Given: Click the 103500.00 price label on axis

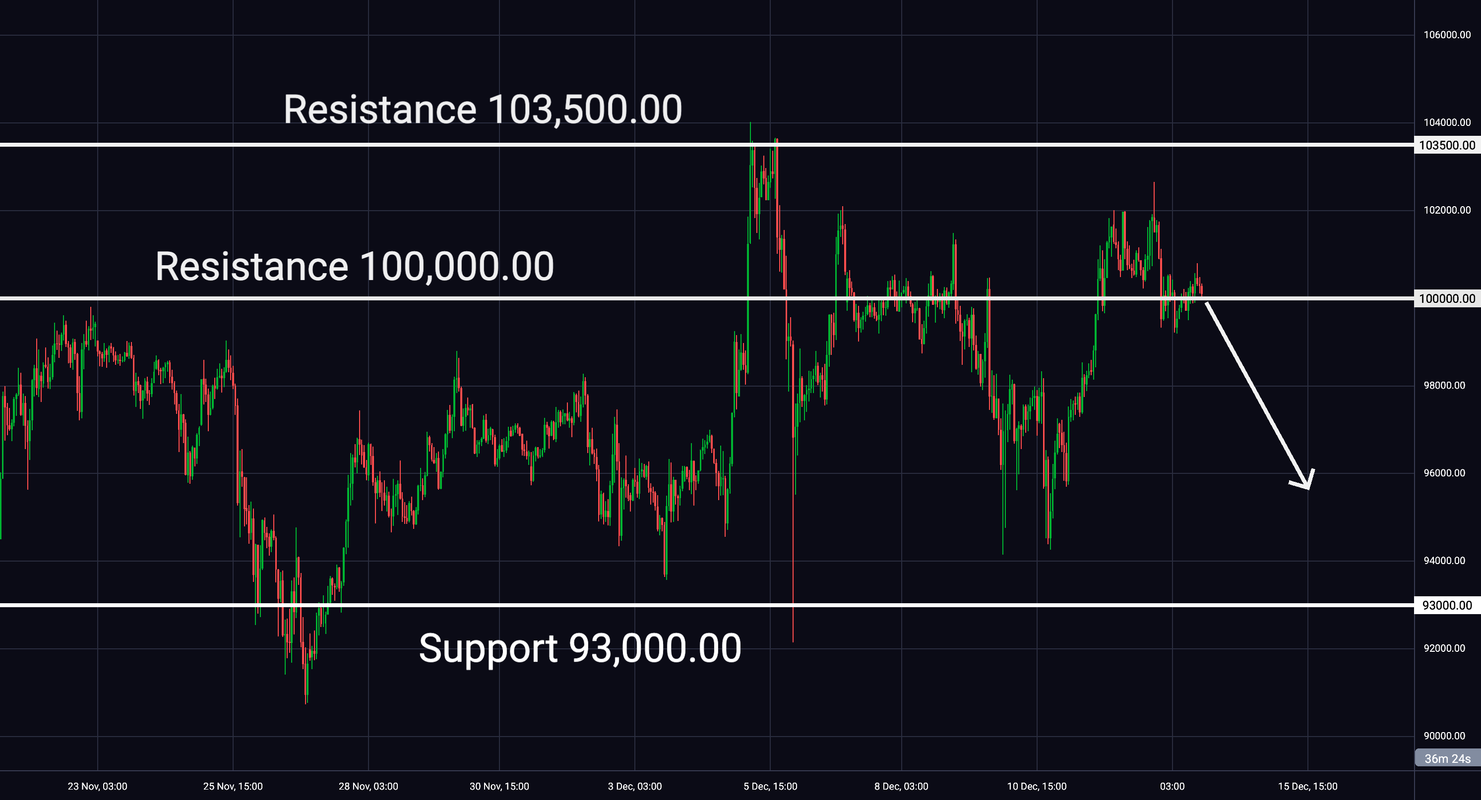Looking at the screenshot, I should click(x=1447, y=145).
